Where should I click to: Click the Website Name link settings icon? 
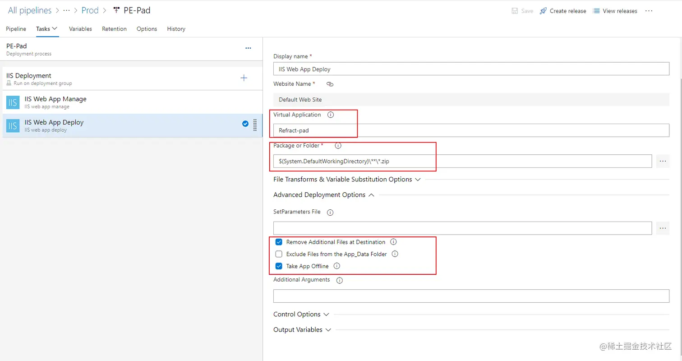[330, 84]
